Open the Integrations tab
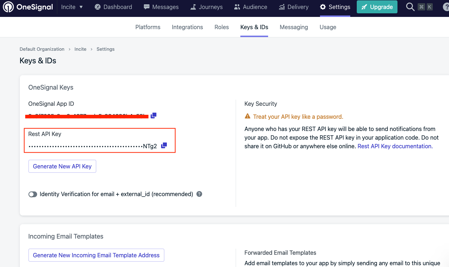 [x=187, y=27]
